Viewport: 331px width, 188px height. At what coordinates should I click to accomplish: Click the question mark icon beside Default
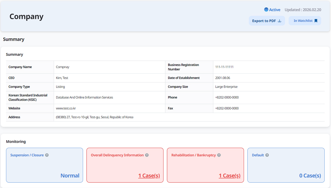click(267, 155)
